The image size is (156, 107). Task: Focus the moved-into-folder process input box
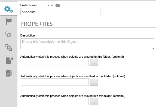(x=55, y=102)
